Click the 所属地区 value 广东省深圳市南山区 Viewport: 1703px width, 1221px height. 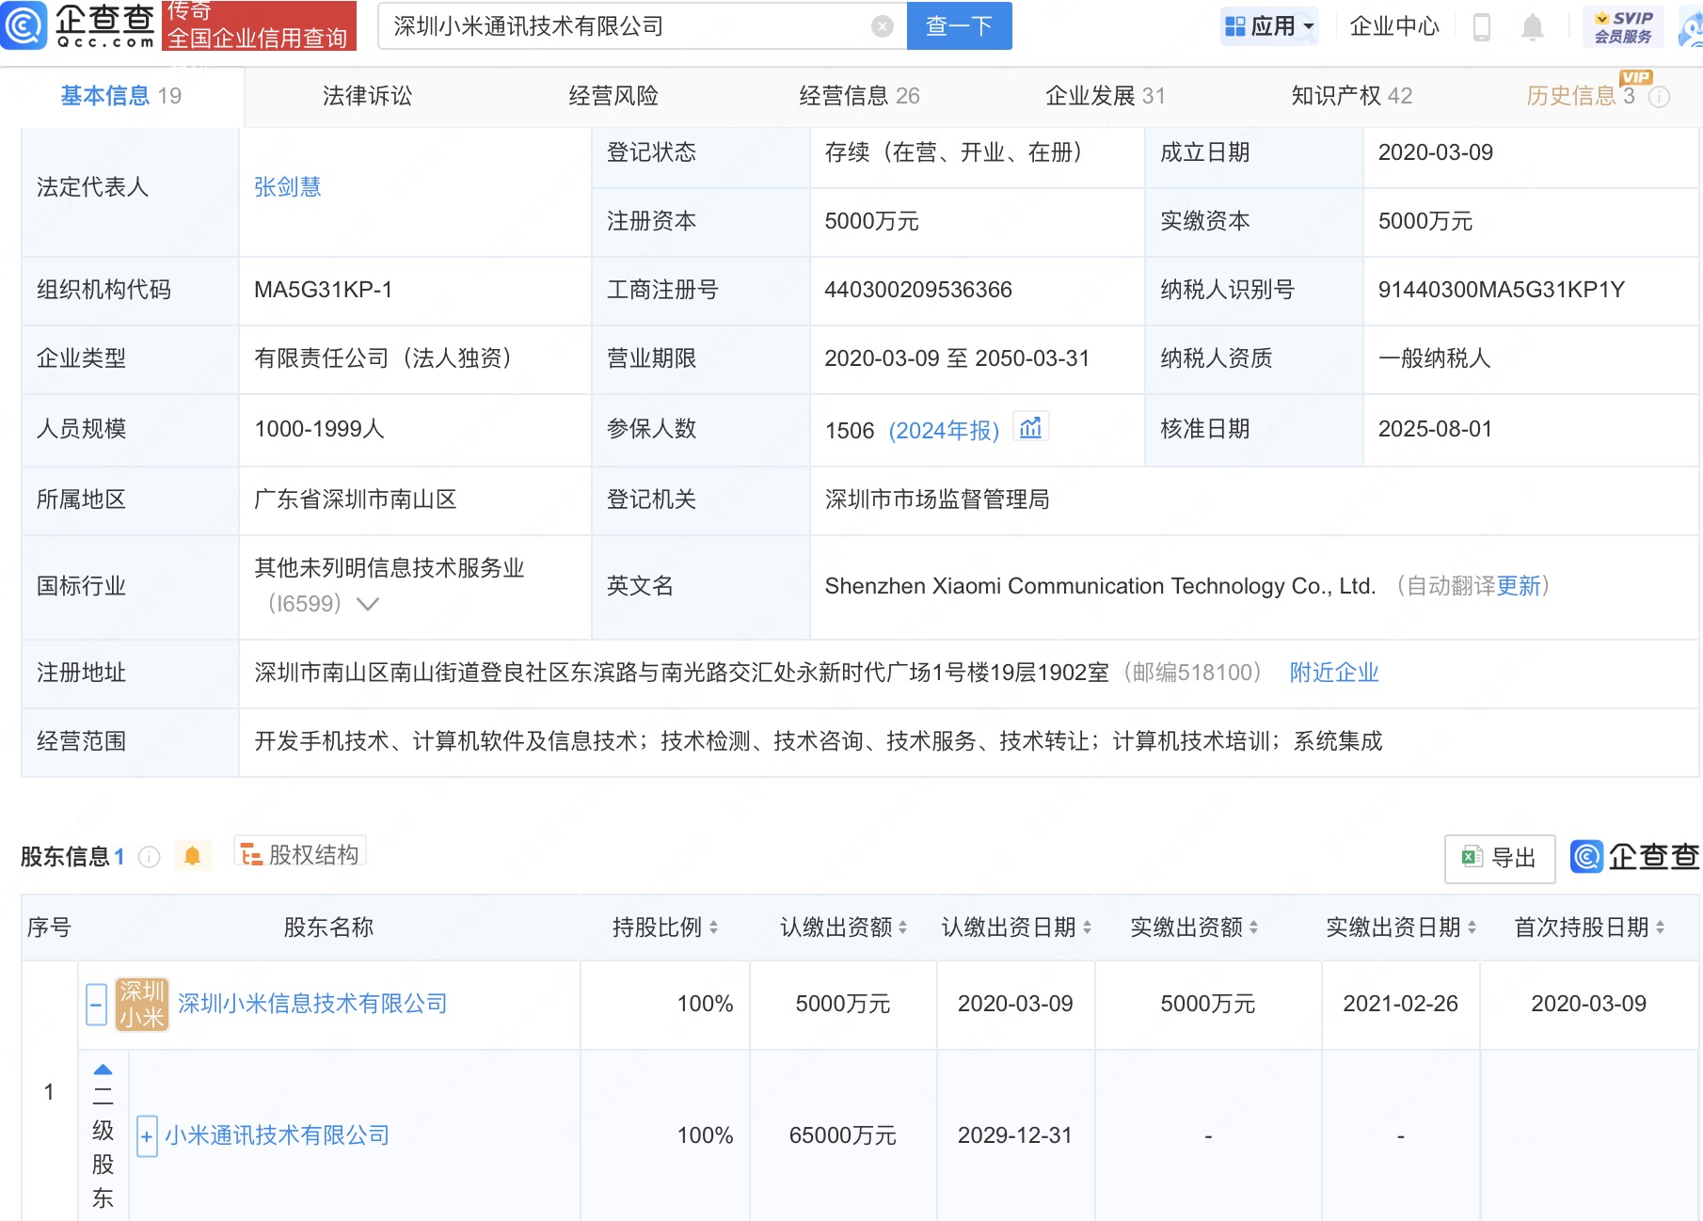point(356,499)
